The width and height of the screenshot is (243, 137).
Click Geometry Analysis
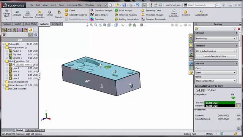tap(76, 15)
